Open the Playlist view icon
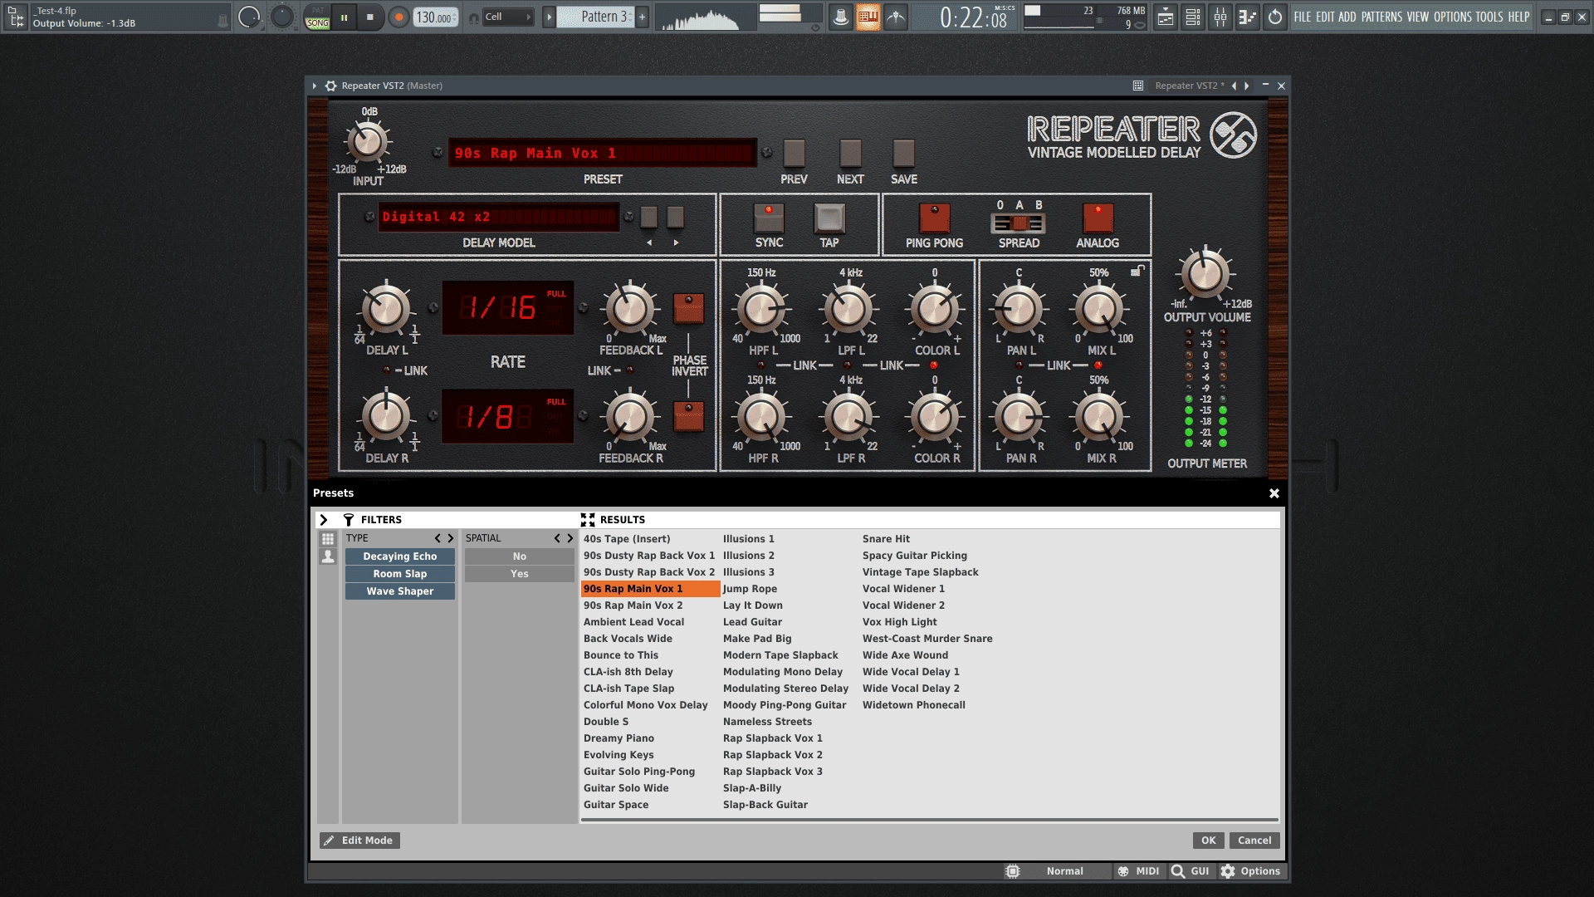 click(1166, 17)
